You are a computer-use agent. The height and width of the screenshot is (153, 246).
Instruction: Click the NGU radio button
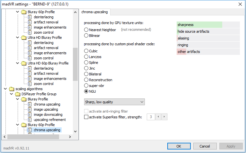pos(86,91)
